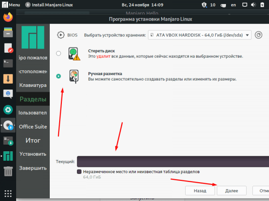Open the volume speaker tray icon

pos(253,5)
